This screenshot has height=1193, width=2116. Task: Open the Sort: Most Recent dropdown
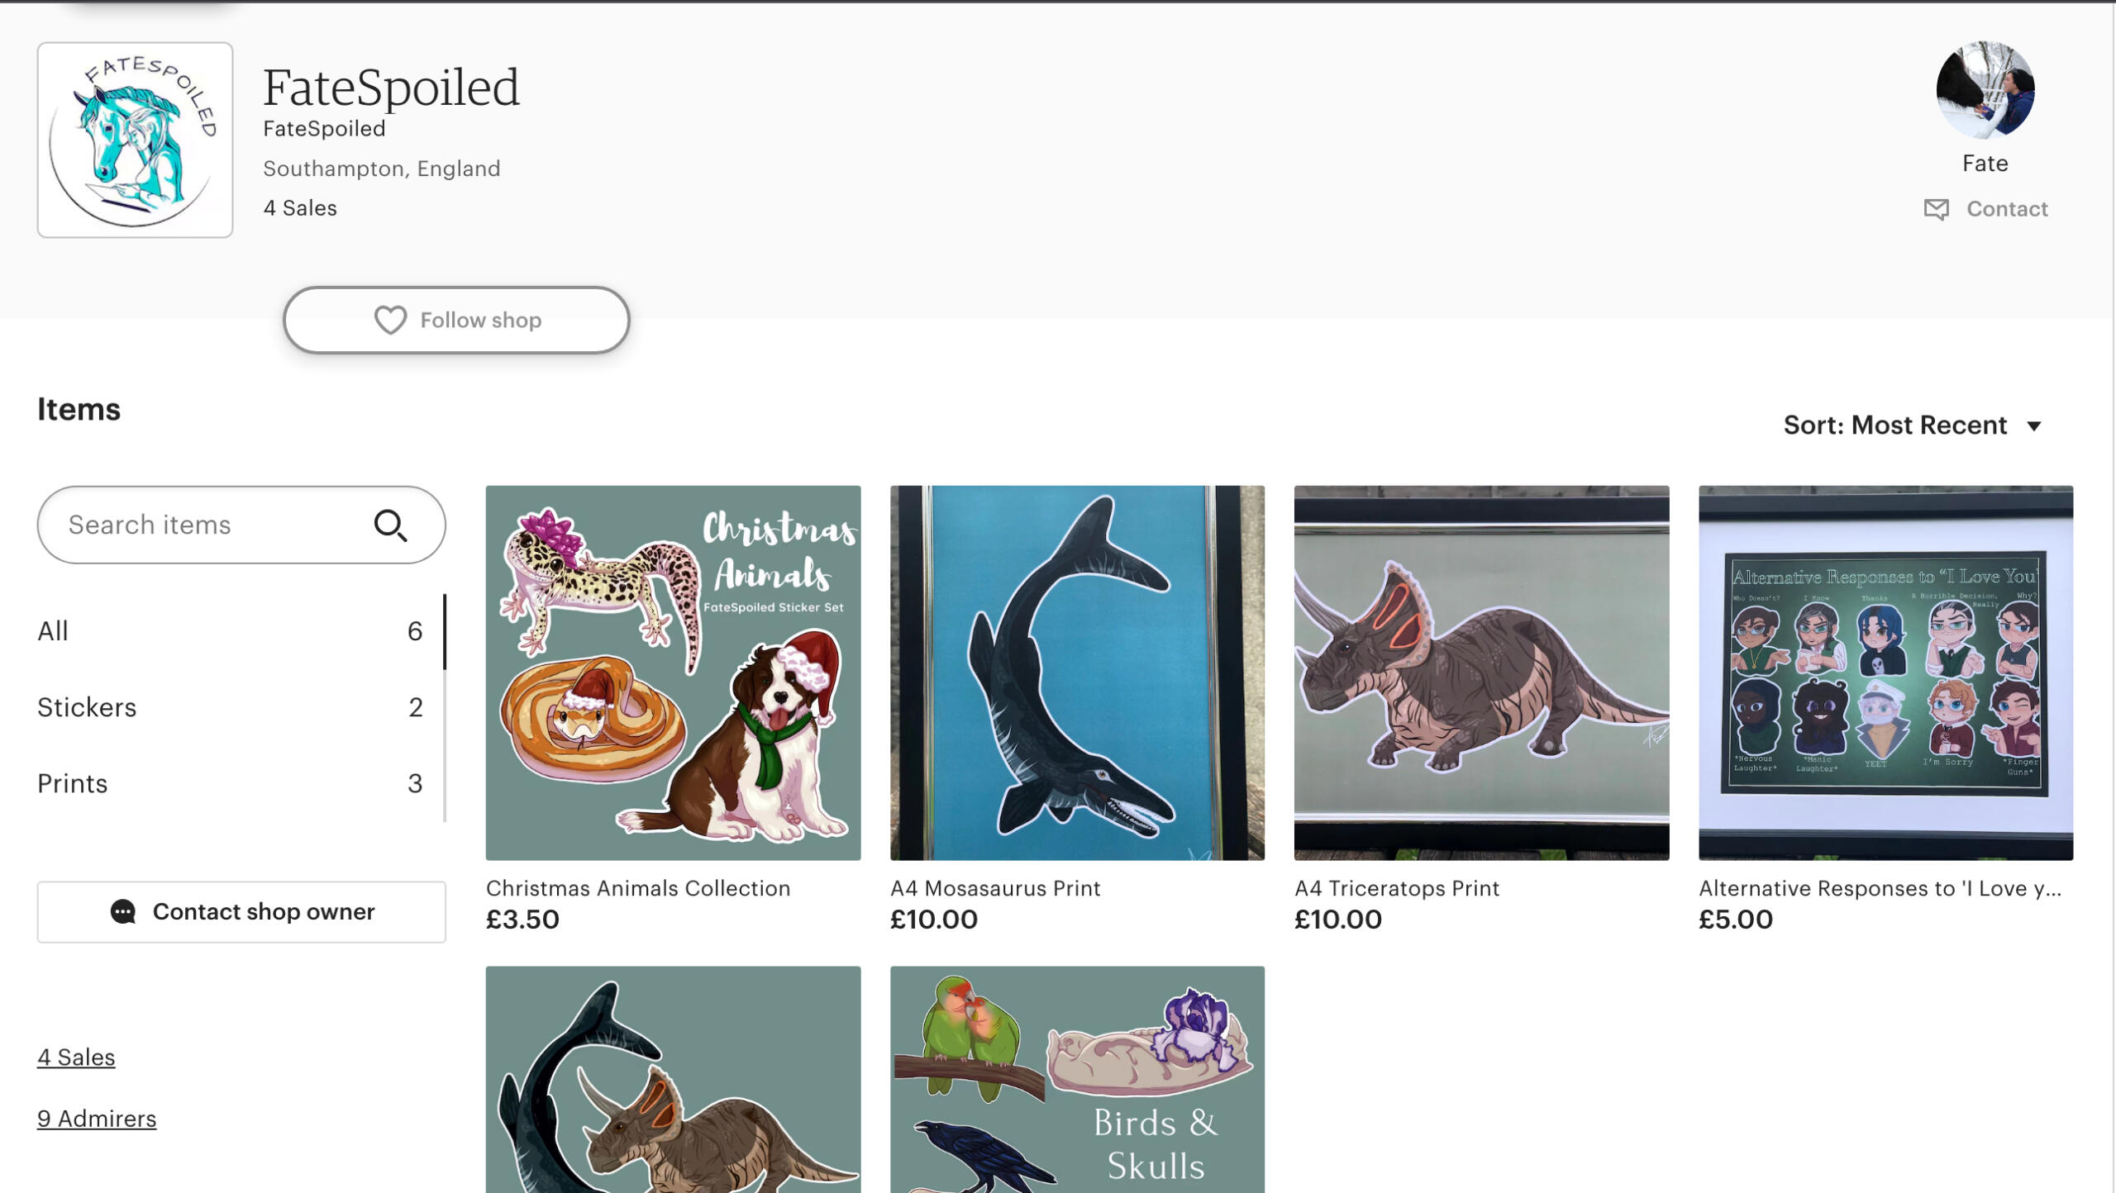point(1912,425)
